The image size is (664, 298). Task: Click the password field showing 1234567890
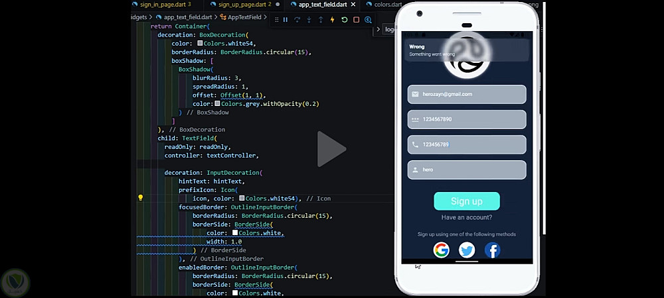(467, 119)
